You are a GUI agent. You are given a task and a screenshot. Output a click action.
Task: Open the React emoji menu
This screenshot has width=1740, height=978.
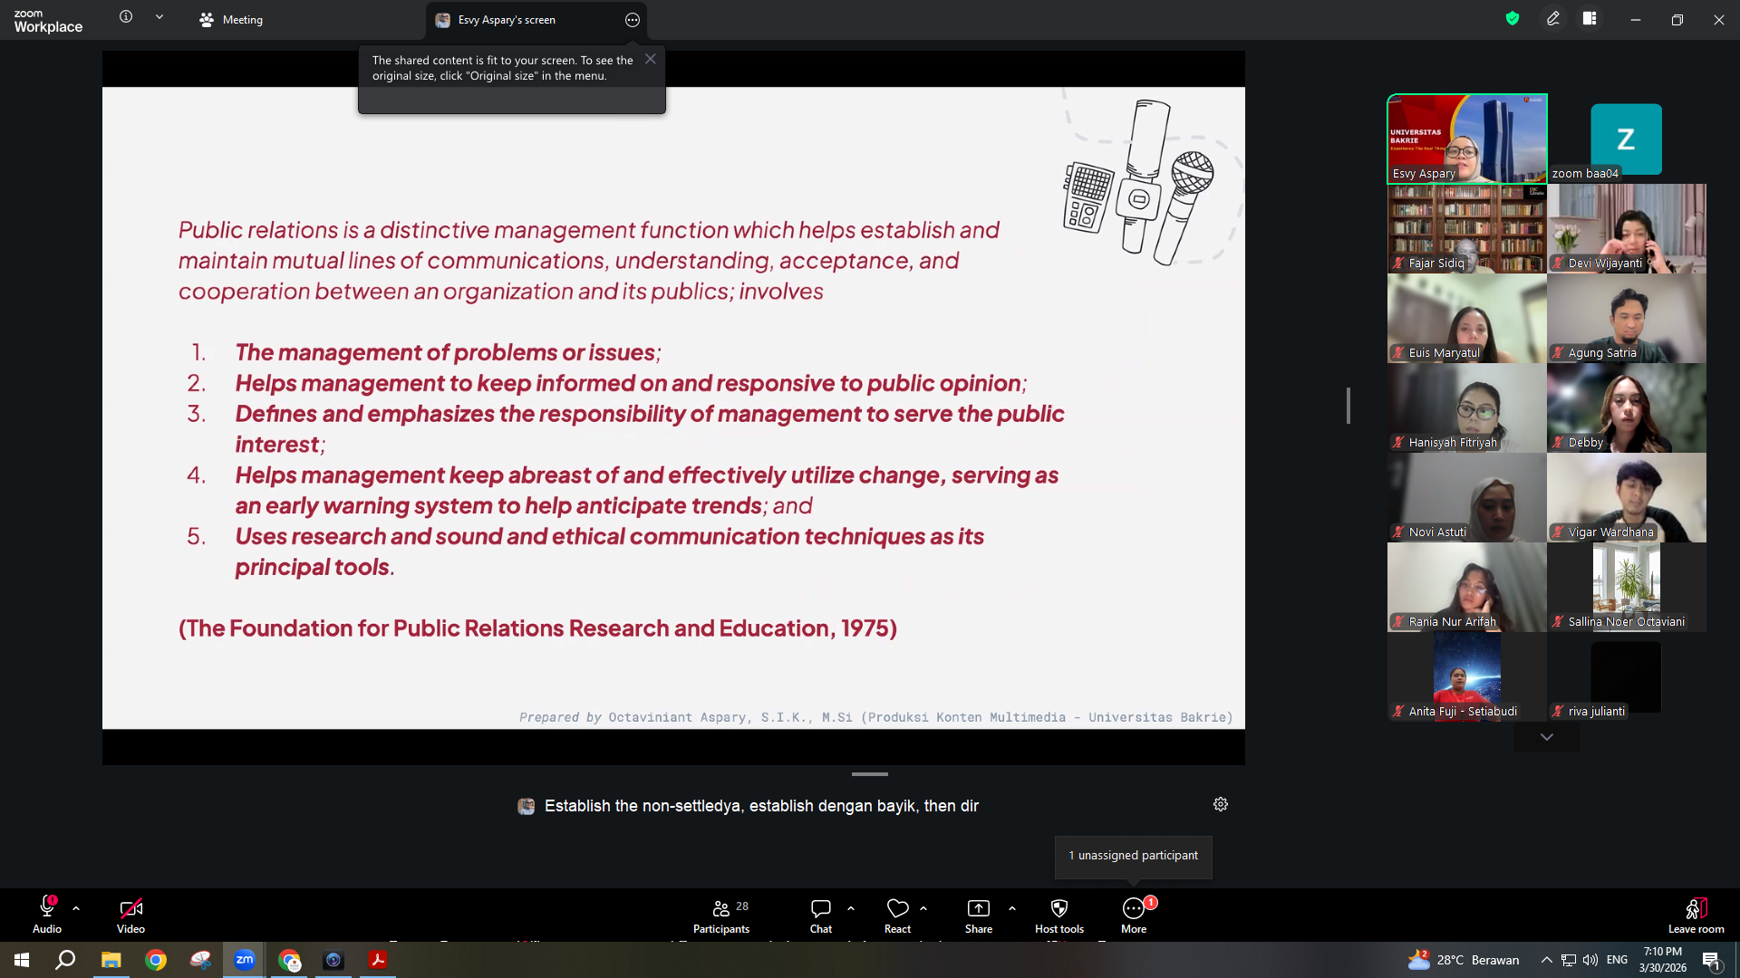click(897, 915)
